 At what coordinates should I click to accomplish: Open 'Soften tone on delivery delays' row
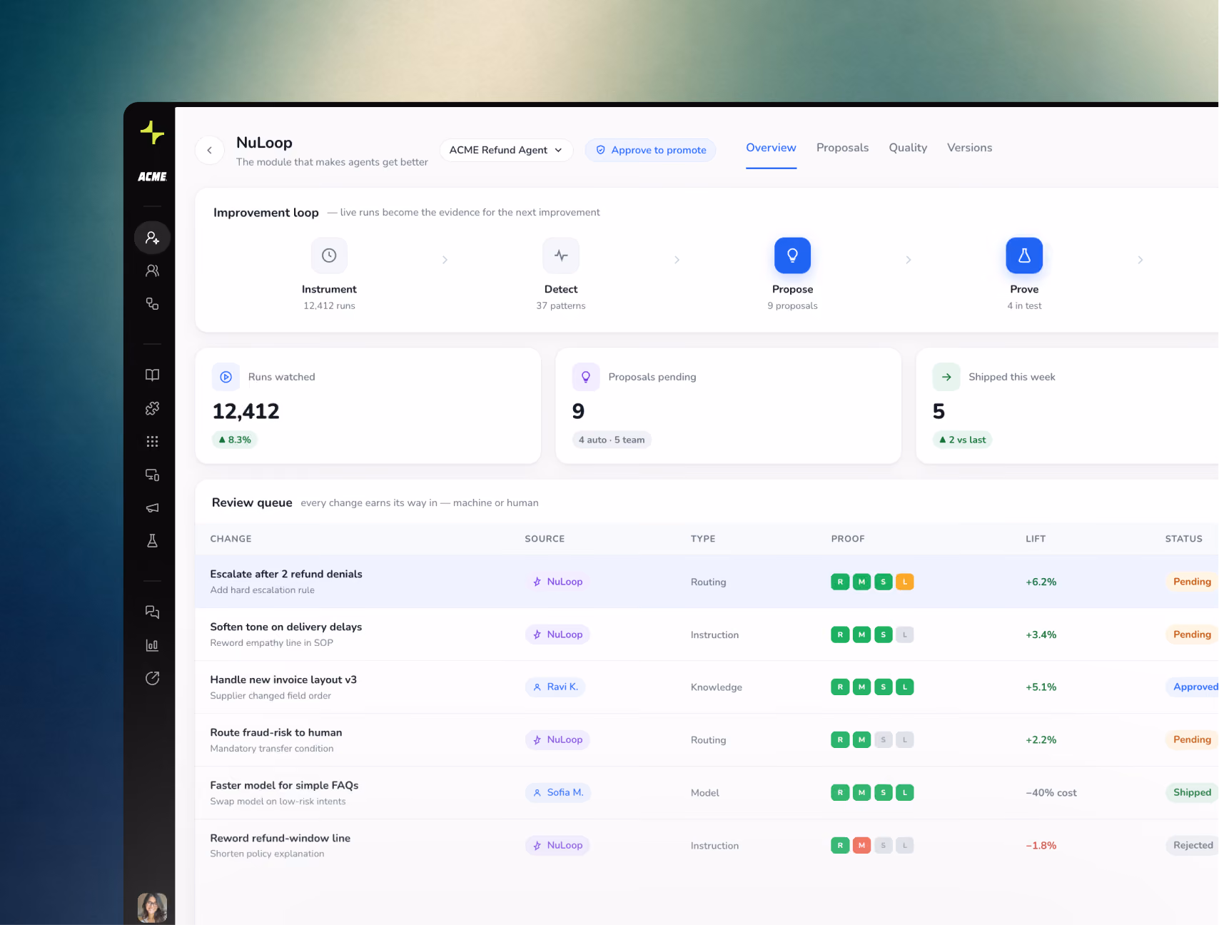(x=707, y=635)
